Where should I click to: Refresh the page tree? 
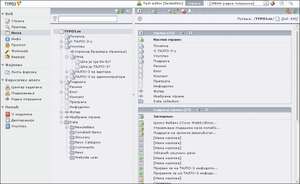coord(123,11)
